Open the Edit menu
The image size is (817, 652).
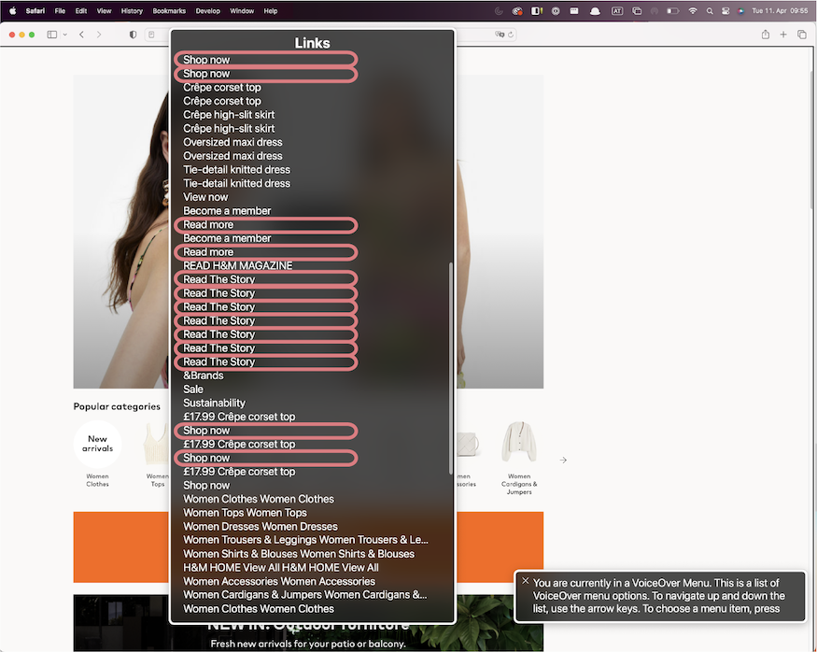click(80, 11)
